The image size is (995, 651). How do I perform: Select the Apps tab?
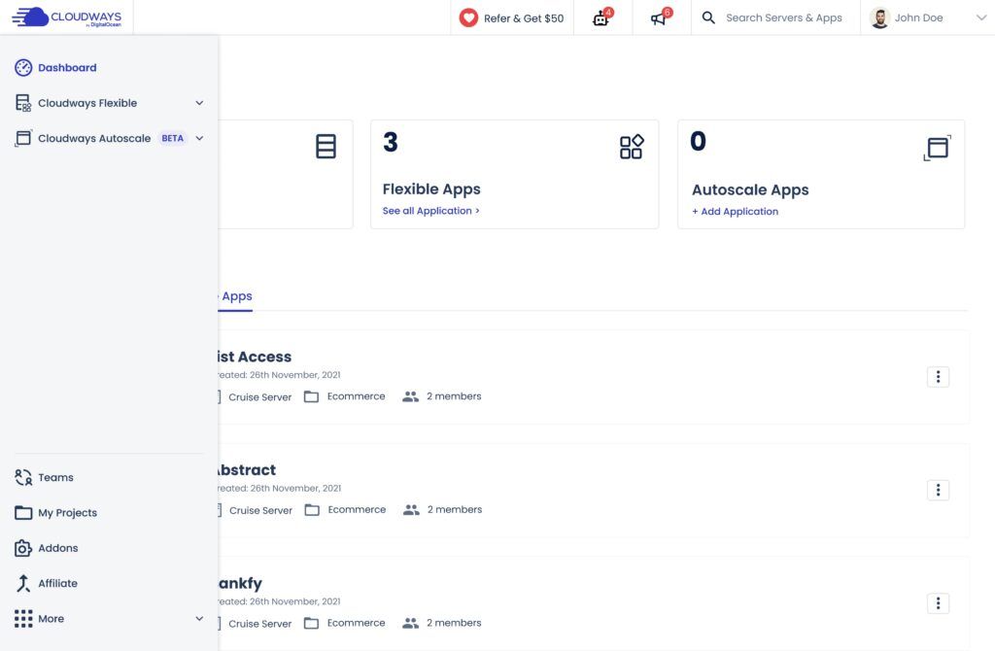pyautogui.click(x=235, y=296)
